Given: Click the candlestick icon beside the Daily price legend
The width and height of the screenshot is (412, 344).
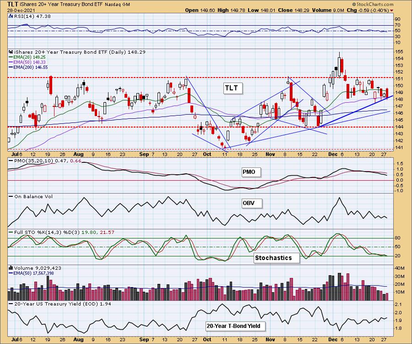Looking at the screenshot, I should point(11,52).
